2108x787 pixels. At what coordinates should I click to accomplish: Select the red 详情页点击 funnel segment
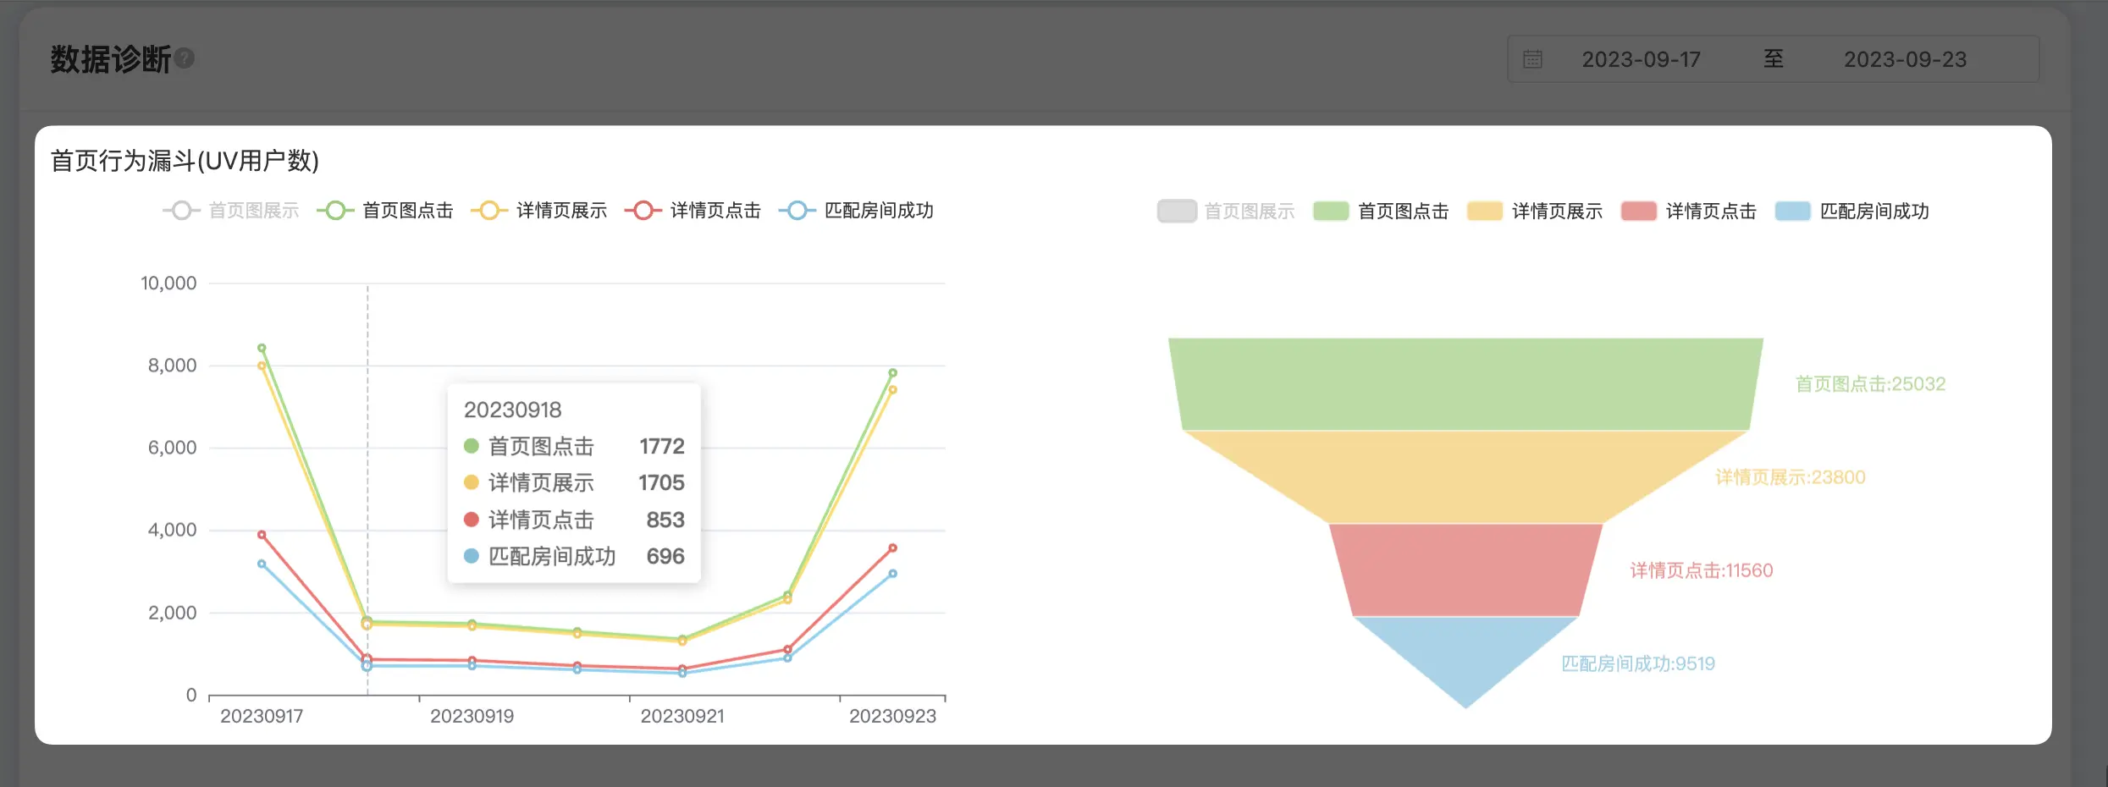1465,570
